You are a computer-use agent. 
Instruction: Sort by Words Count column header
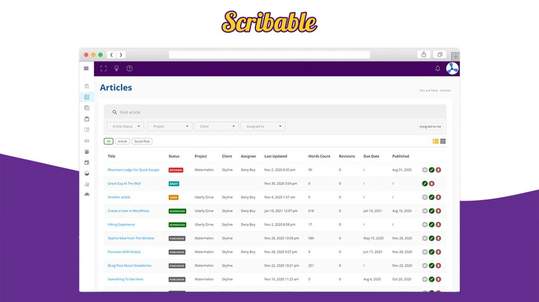point(319,156)
